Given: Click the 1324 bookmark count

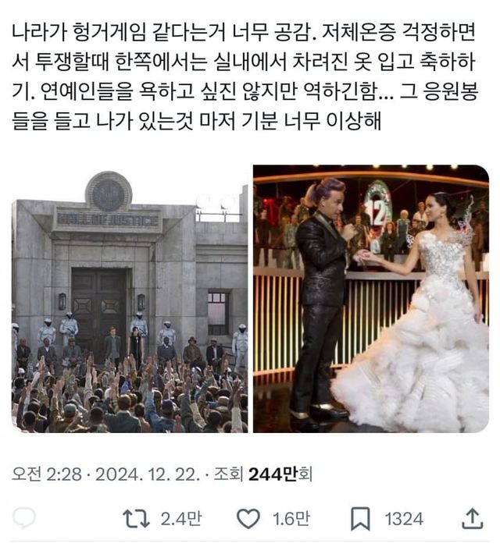Looking at the screenshot, I should (404, 519).
